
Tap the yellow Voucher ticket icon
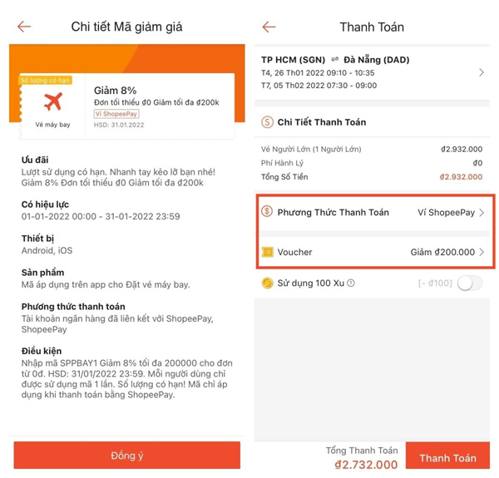pyautogui.click(x=267, y=252)
